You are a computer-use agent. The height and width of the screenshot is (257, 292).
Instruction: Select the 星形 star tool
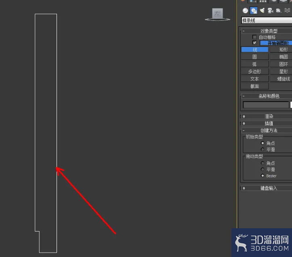(281, 72)
